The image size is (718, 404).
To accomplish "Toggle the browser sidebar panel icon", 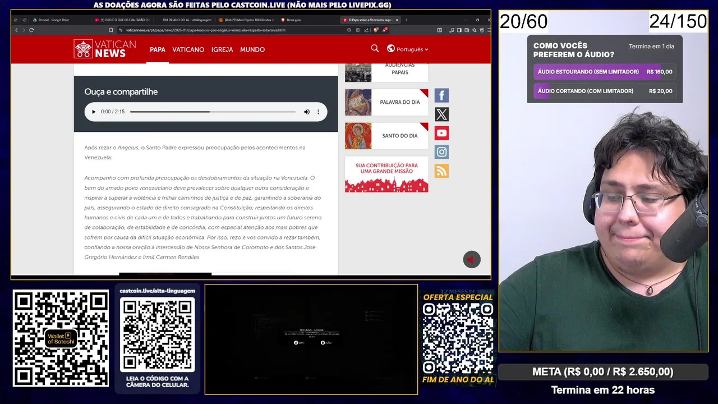I will click(459, 30).
